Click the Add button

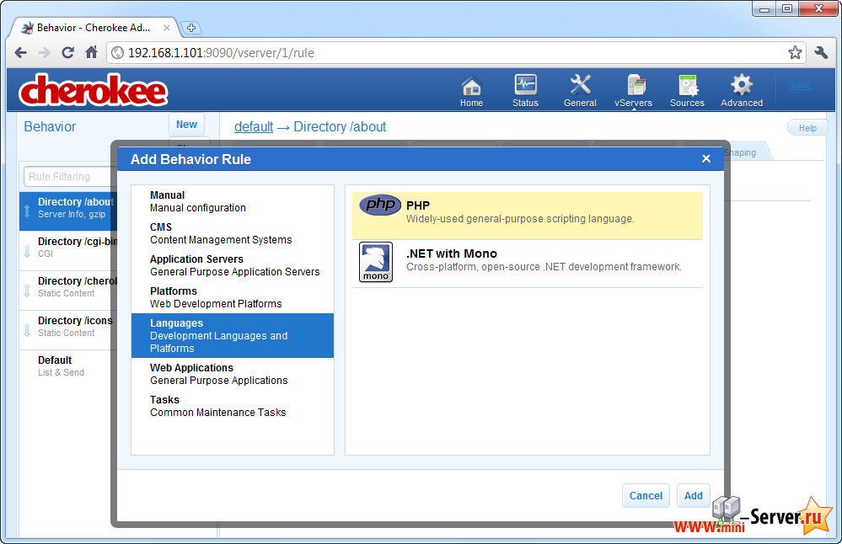pos(694,496)
